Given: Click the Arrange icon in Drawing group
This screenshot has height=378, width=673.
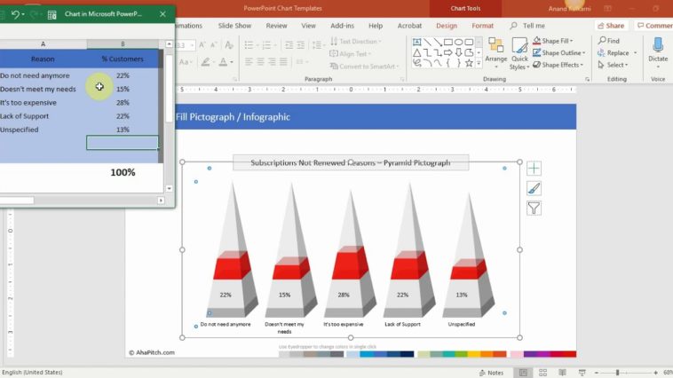Looking at the screenshot, I should (496, 49).
